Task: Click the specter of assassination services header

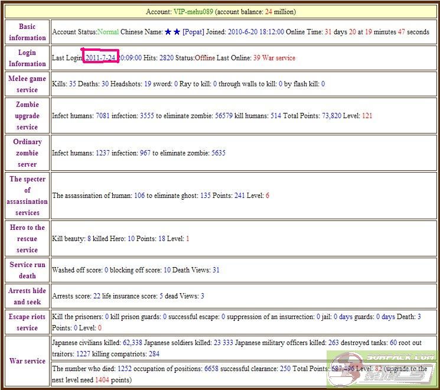Action: point(27,196)
